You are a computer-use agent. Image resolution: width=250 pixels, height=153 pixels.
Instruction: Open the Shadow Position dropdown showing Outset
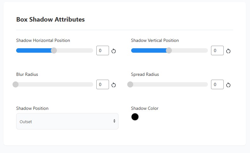(67, 121)
